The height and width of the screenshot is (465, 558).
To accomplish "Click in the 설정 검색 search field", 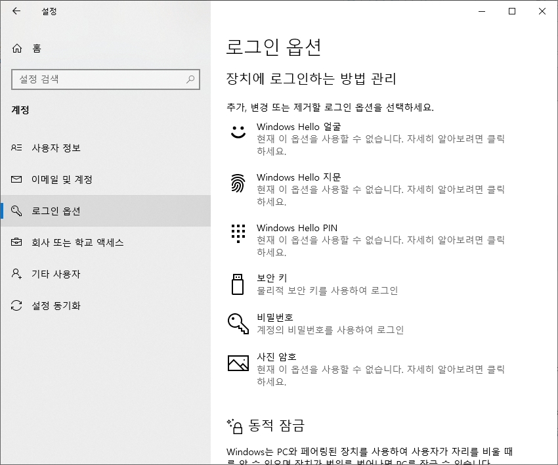I will pyautogui.click(x=106, y=79).
